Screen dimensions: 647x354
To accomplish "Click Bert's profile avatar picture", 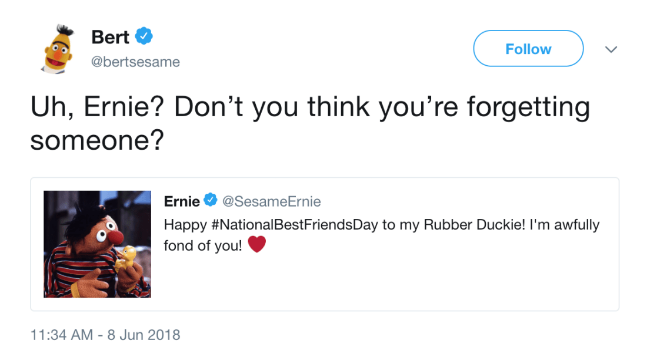I will (59, 48).
